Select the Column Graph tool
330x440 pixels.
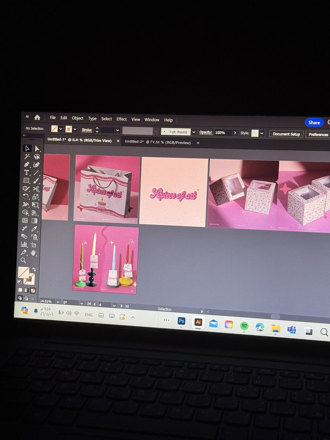24,244
